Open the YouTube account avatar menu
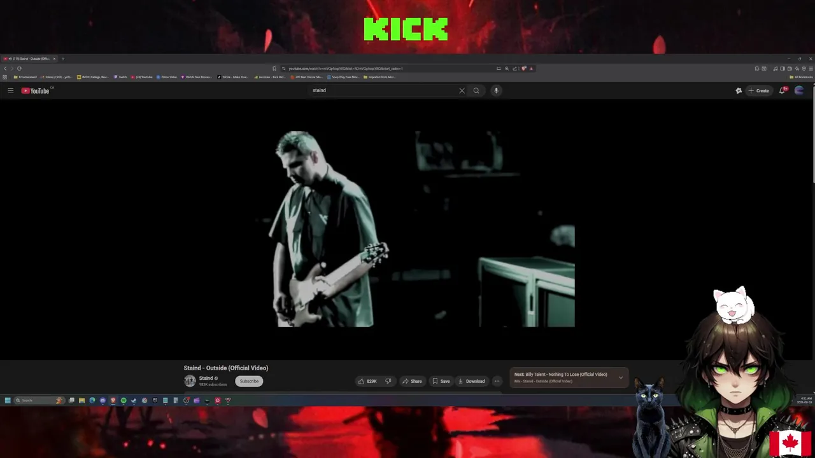Image resolution: width=815 pixels, height=458 pixels. point(799,90)
